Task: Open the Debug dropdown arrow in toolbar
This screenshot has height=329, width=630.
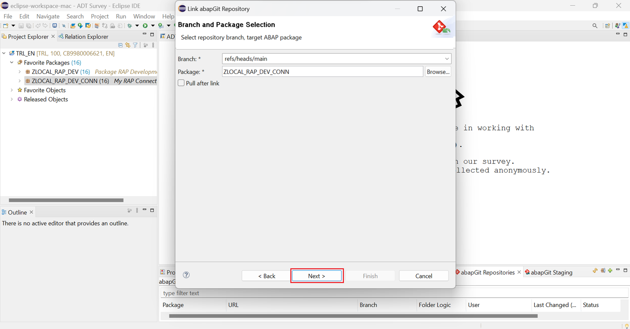Action: (137, 26)
